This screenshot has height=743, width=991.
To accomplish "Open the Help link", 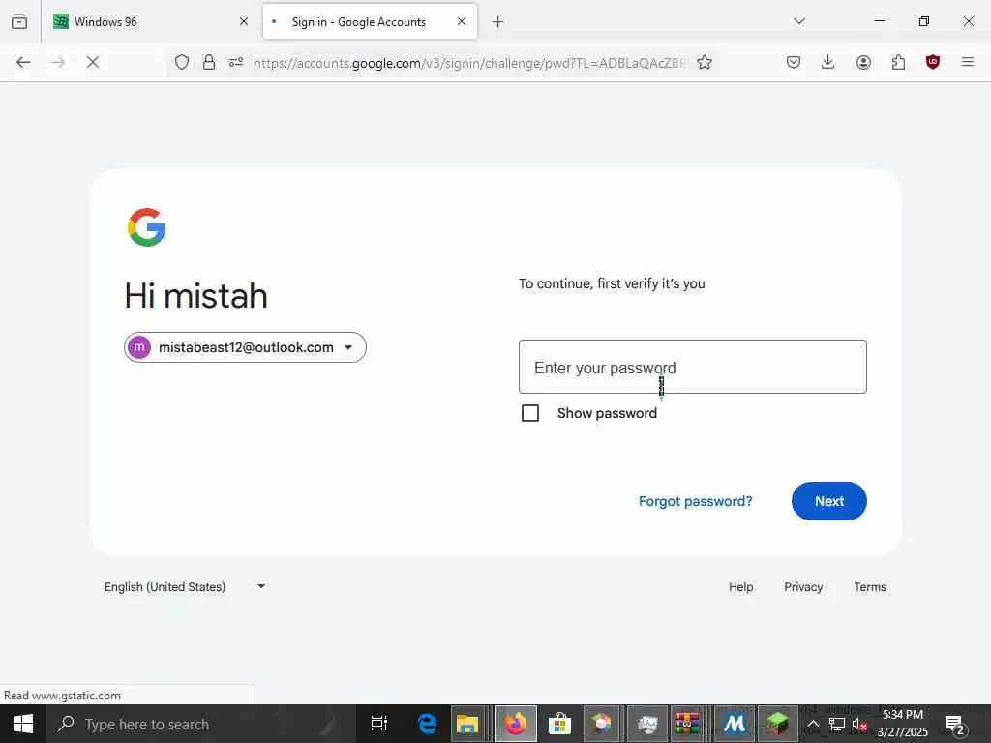I will [740, 587].
